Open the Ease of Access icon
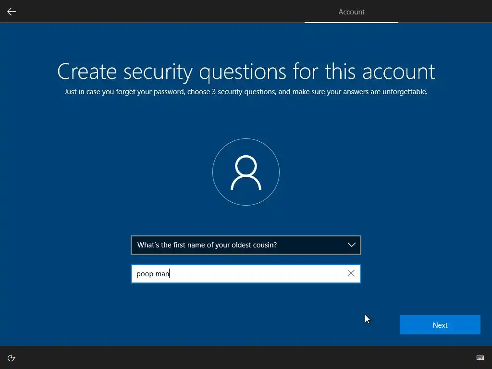Viewport: 492px width, 369px height. 12,358
